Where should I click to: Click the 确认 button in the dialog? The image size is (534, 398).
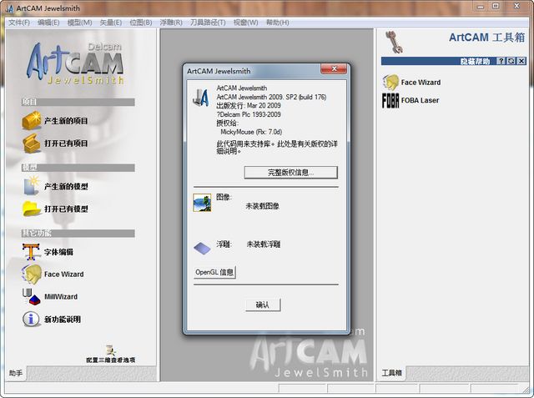pos(263,305)
